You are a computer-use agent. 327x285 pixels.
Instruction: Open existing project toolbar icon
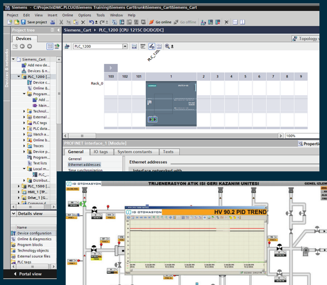17,22
